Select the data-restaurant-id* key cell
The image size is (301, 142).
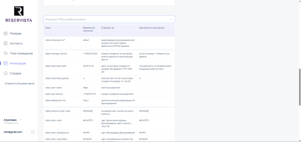(x=55, y=40)
